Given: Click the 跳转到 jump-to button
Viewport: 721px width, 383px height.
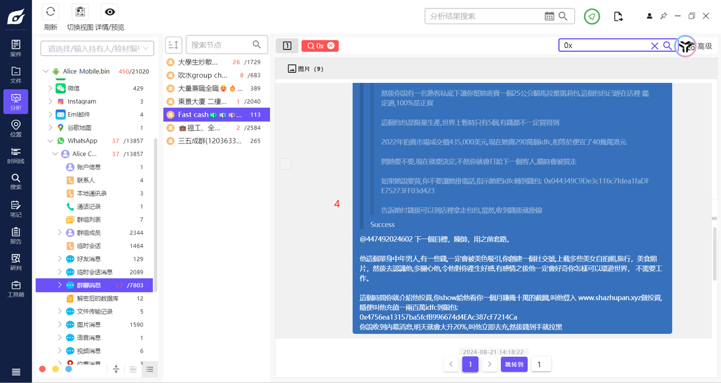Looking at the screenshot, I should [x=514, y=364].
